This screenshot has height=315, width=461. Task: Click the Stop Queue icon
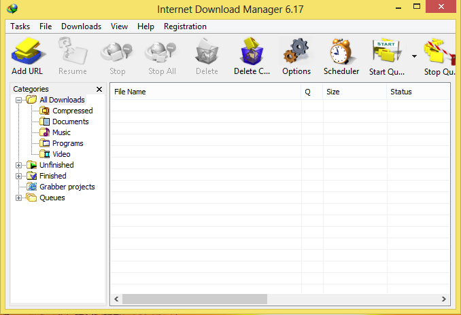439,51
